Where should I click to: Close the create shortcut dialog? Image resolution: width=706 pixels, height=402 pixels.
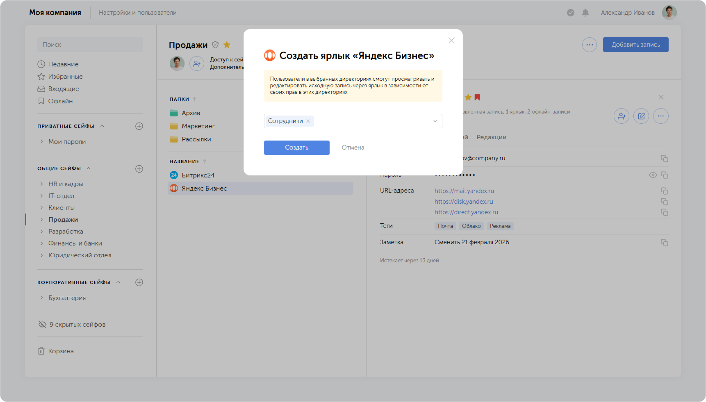451,41
